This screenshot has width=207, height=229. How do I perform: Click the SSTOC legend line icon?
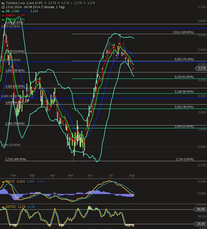click(3, 207)
